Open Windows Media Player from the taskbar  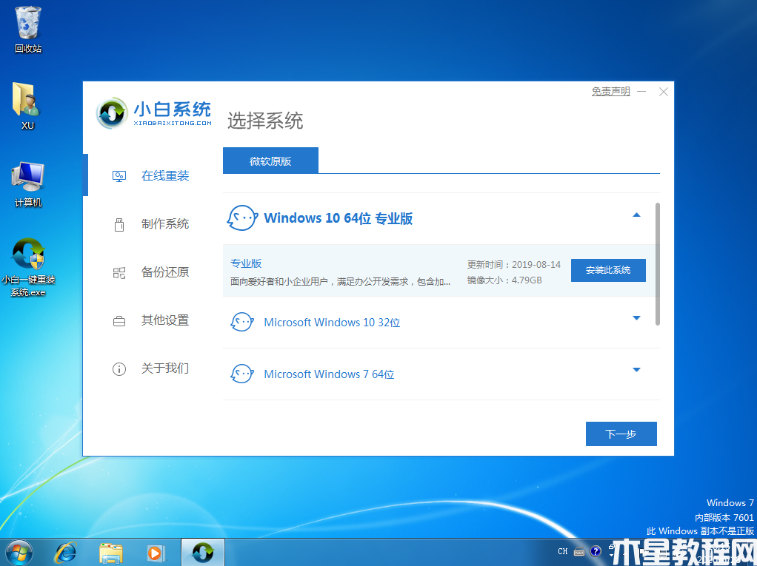(x=156, y=553)
